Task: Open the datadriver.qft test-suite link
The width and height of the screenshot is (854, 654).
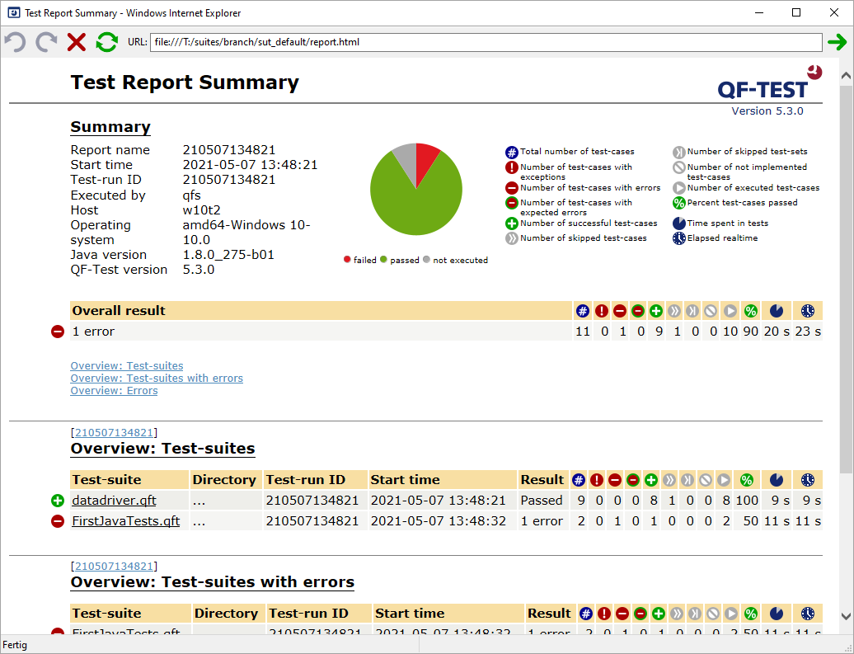Action: (114, 501)
